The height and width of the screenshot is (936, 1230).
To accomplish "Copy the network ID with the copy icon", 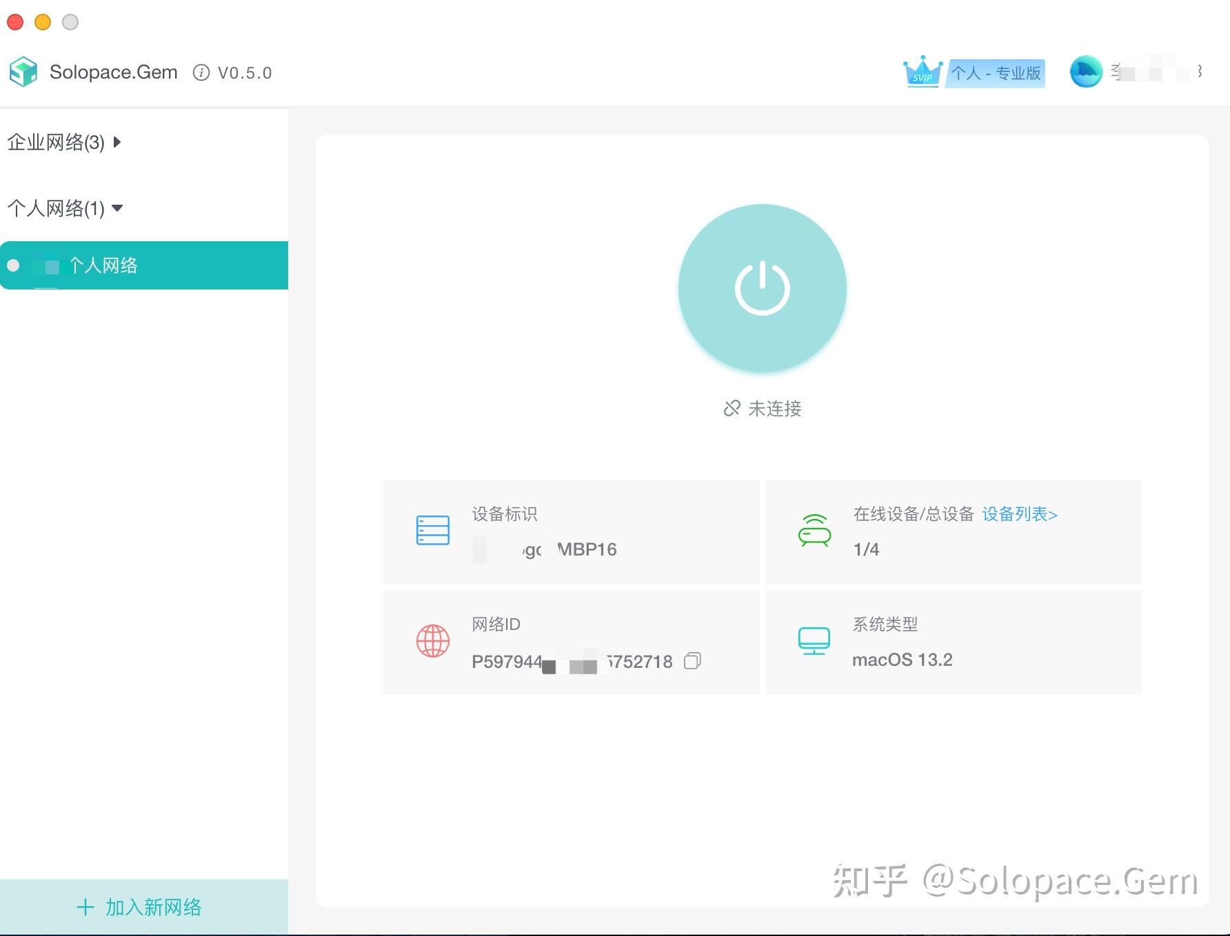I will coord(693,661).
